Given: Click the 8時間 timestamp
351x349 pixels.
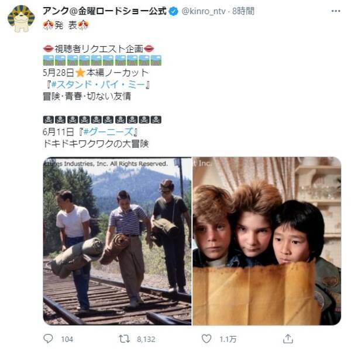Looking at the screenshot, I should point(243,11).
